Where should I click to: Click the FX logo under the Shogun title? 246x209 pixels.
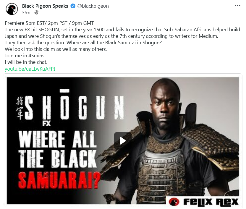click(x=47, y=123)
